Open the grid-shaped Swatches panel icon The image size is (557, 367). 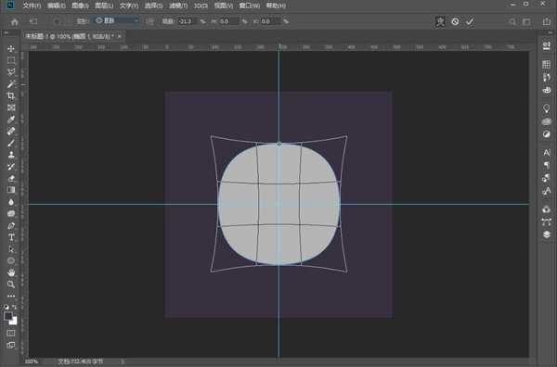coord(547,64)
